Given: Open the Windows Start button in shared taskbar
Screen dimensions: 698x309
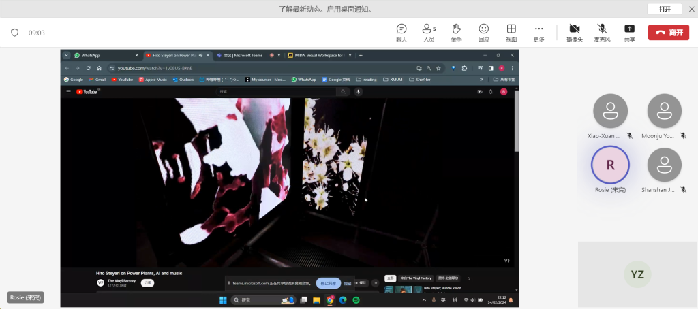Looking at the screenshot, I should [x=223, y=300].
